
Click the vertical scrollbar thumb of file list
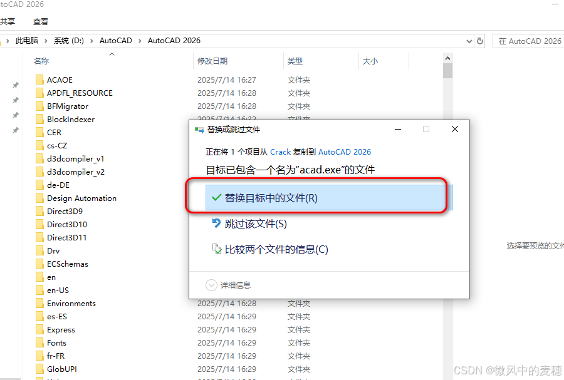(x=448, y=71)
